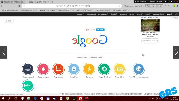179x101 pixels.
Task: Launch the Игра Змейка green icon
Action: (x=104, y=69)
